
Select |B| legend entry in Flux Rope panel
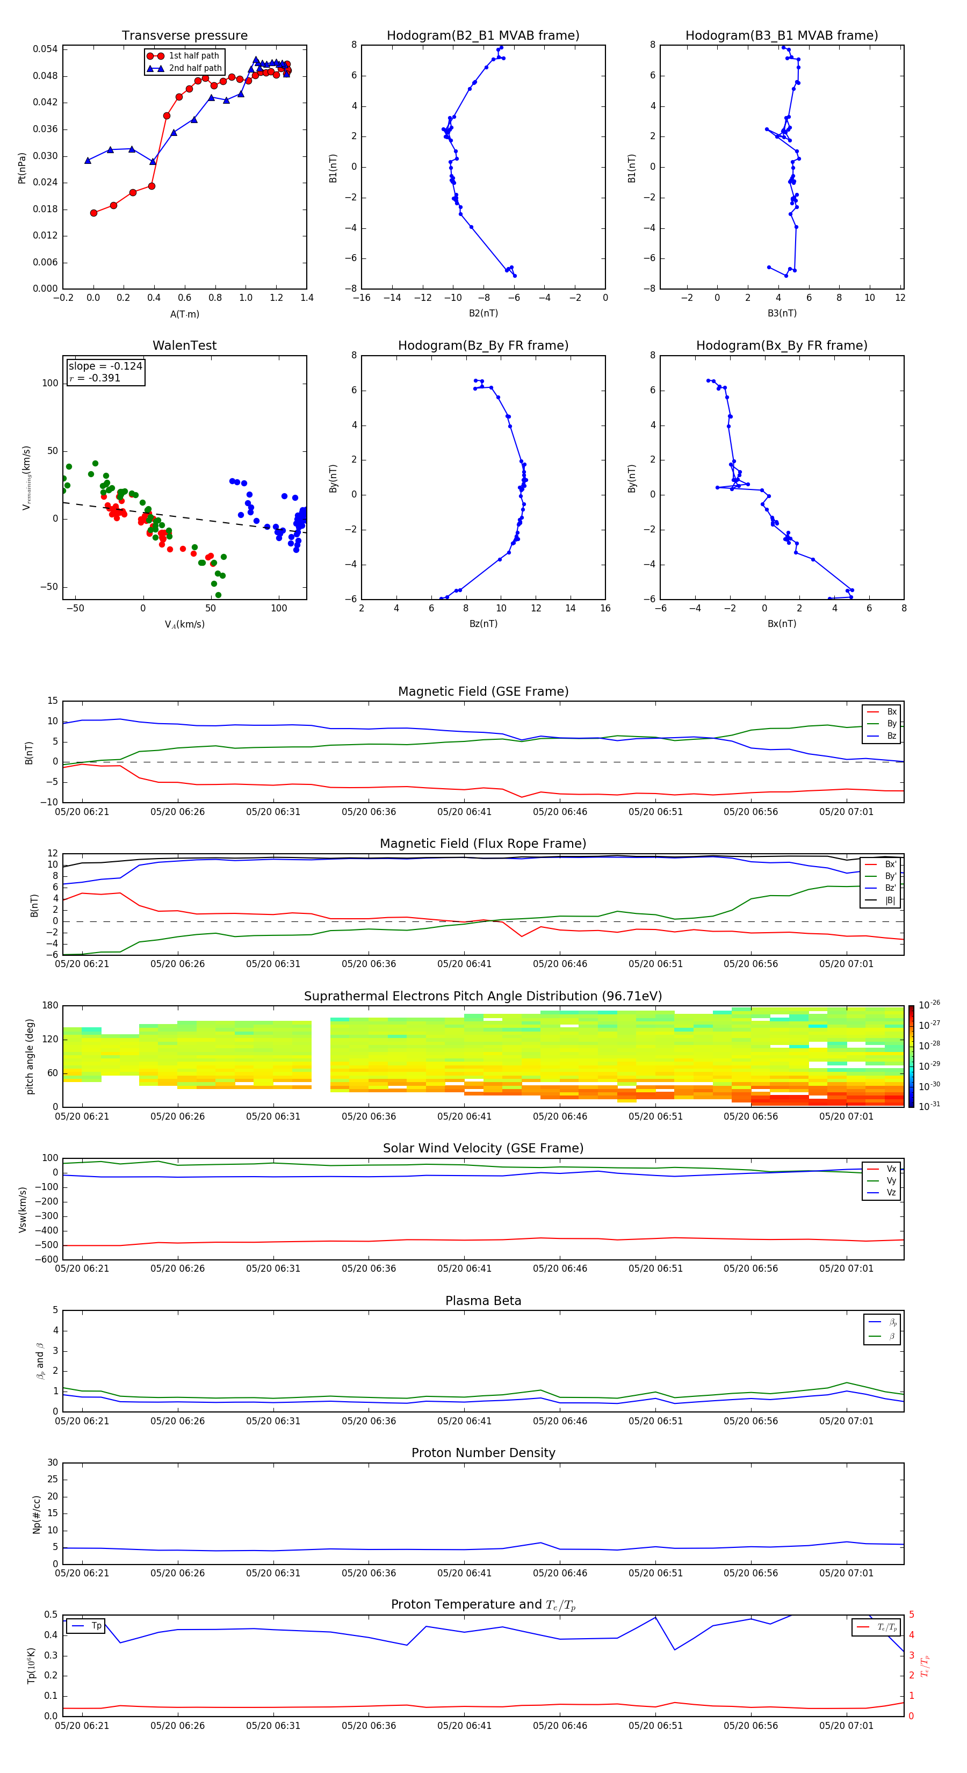(881, 900)
